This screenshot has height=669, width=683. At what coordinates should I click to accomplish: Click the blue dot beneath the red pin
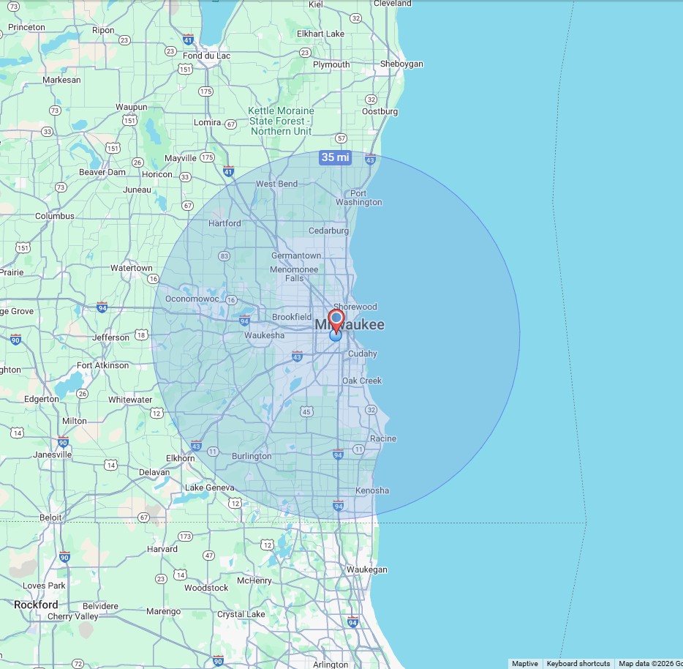[336, 336]
